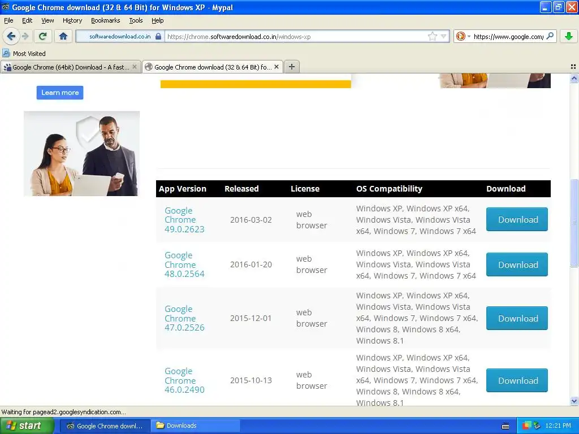
Task: Click the scrollbar up arrow
Action: (574, 78)
